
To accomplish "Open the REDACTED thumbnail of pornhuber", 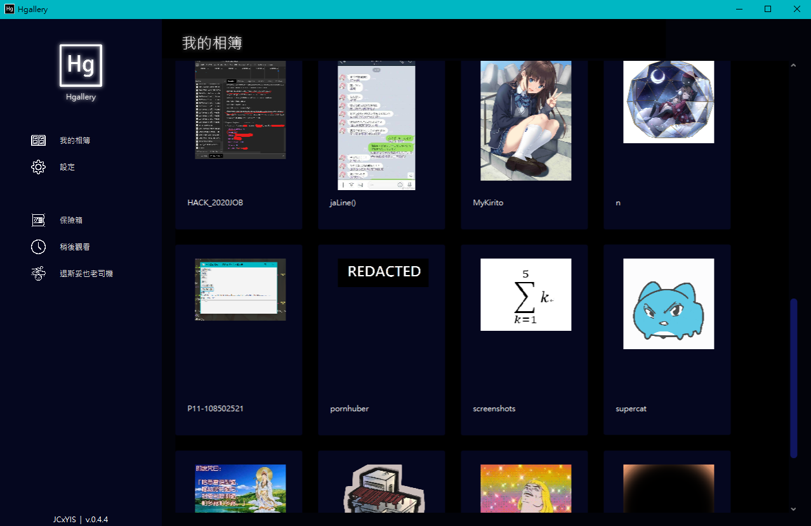I will 383,273.
